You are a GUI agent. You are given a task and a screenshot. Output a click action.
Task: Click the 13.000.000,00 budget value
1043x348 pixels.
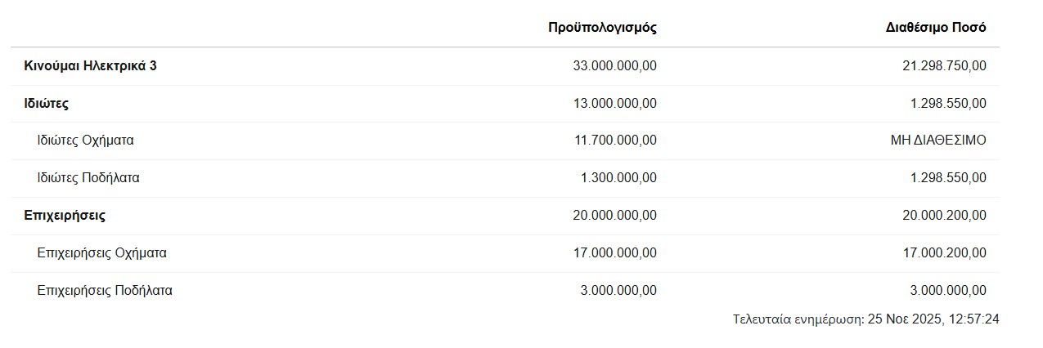pyautogui.click(x=615, y=104)
